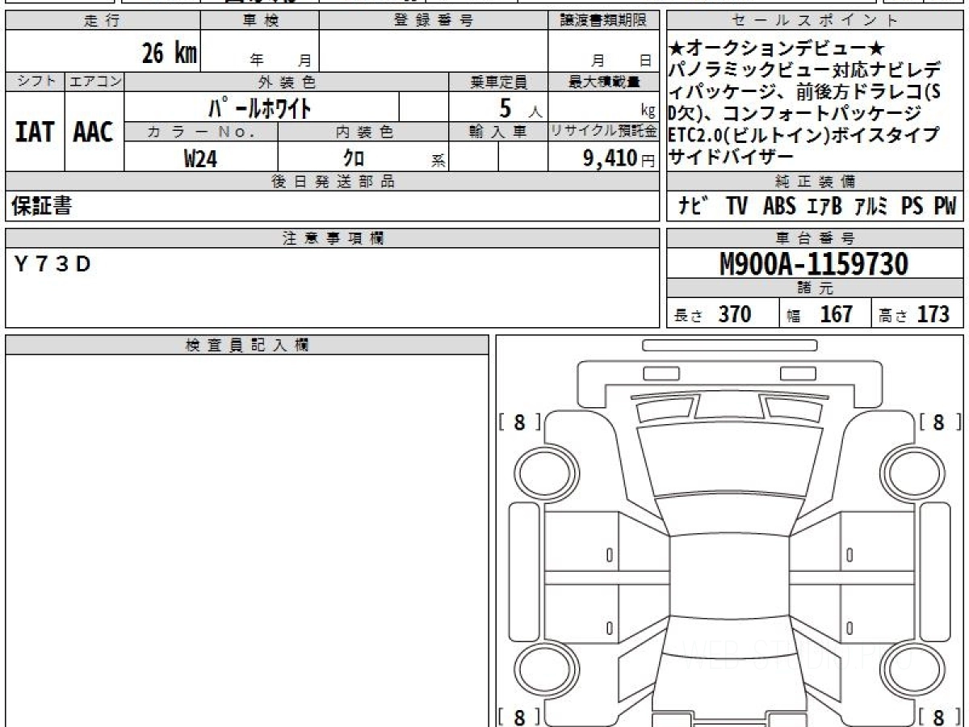Select the PW equipment item

pyautogui.click(x=945, y=207)
